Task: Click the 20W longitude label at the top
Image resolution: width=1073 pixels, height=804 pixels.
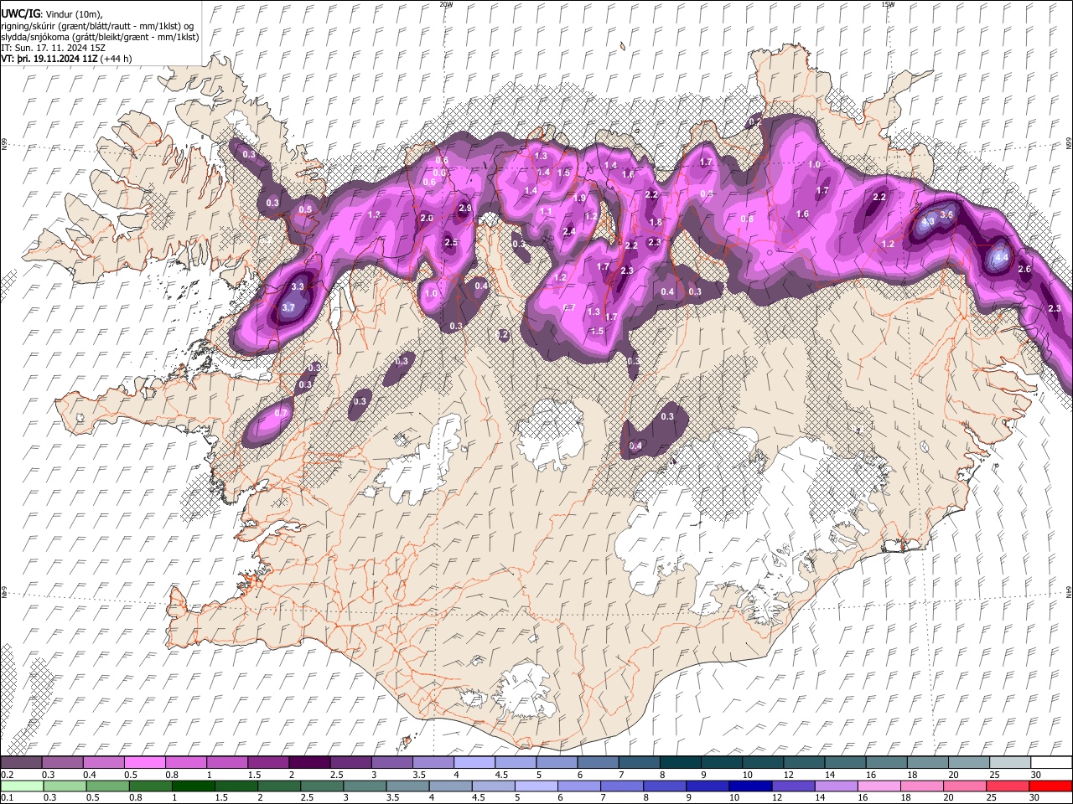Action: coord(446,4)
